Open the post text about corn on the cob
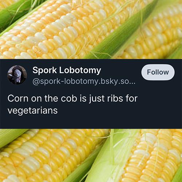182x182 pixels. [72, 104]
